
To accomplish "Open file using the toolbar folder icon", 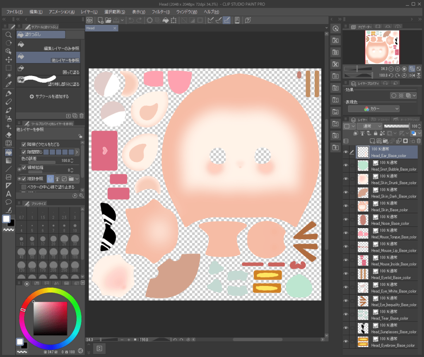I will pyautogui.click(x=108, y=20).
